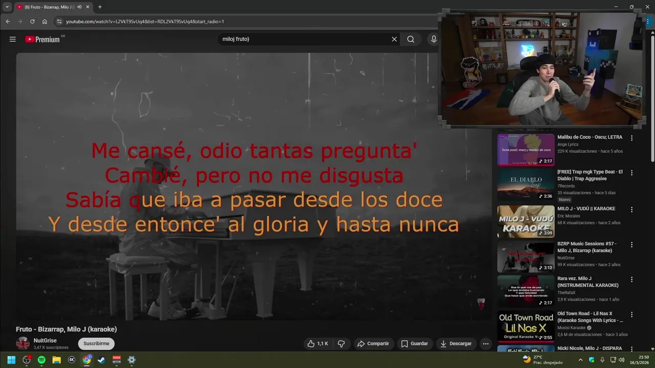
Task: Open 4K app in taskbar
Action: coord(72,360)
